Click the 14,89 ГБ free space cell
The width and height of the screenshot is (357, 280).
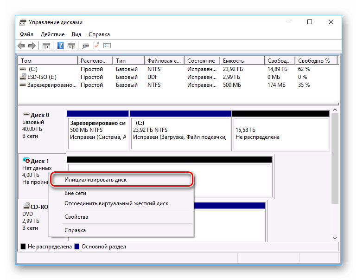coord(277,69)
